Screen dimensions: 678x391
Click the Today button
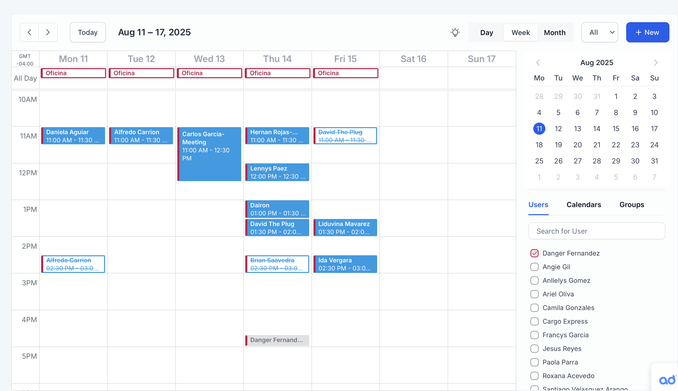(x=88, y=32)
